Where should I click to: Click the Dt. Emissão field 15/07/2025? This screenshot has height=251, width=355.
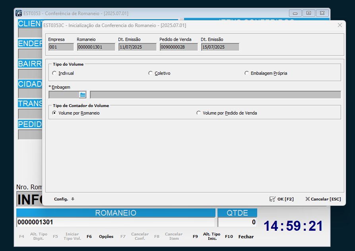(x=220, y=47)
